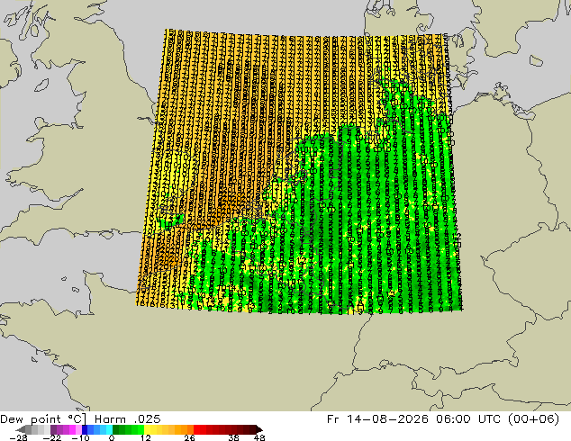Click the legend value '48'

pyautogui.click(x=259, y=437)
